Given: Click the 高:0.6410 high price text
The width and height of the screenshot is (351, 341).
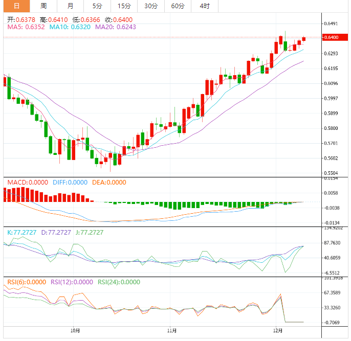Looking at the screenshot, I should [x=54, y=19].
